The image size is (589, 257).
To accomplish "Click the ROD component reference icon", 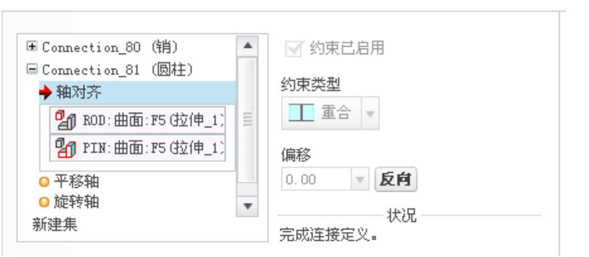I will (65, 121).
